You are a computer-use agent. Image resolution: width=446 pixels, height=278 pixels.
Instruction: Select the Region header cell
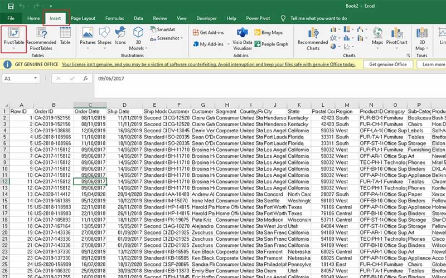[x=347, y=112]
